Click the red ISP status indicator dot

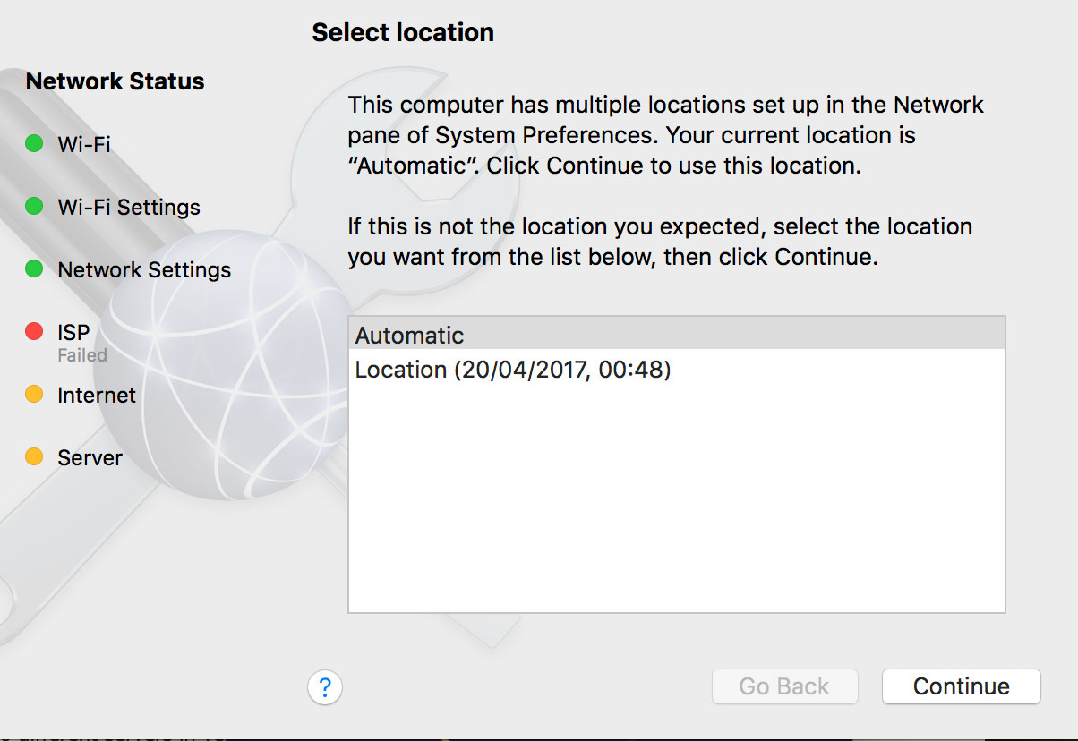coord(34,332)
